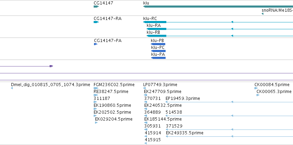Image resolution: width=293 pixels, height=145 pixels.
Task: Click the 415915 EST arrow glyph
Action: point(146,143)
